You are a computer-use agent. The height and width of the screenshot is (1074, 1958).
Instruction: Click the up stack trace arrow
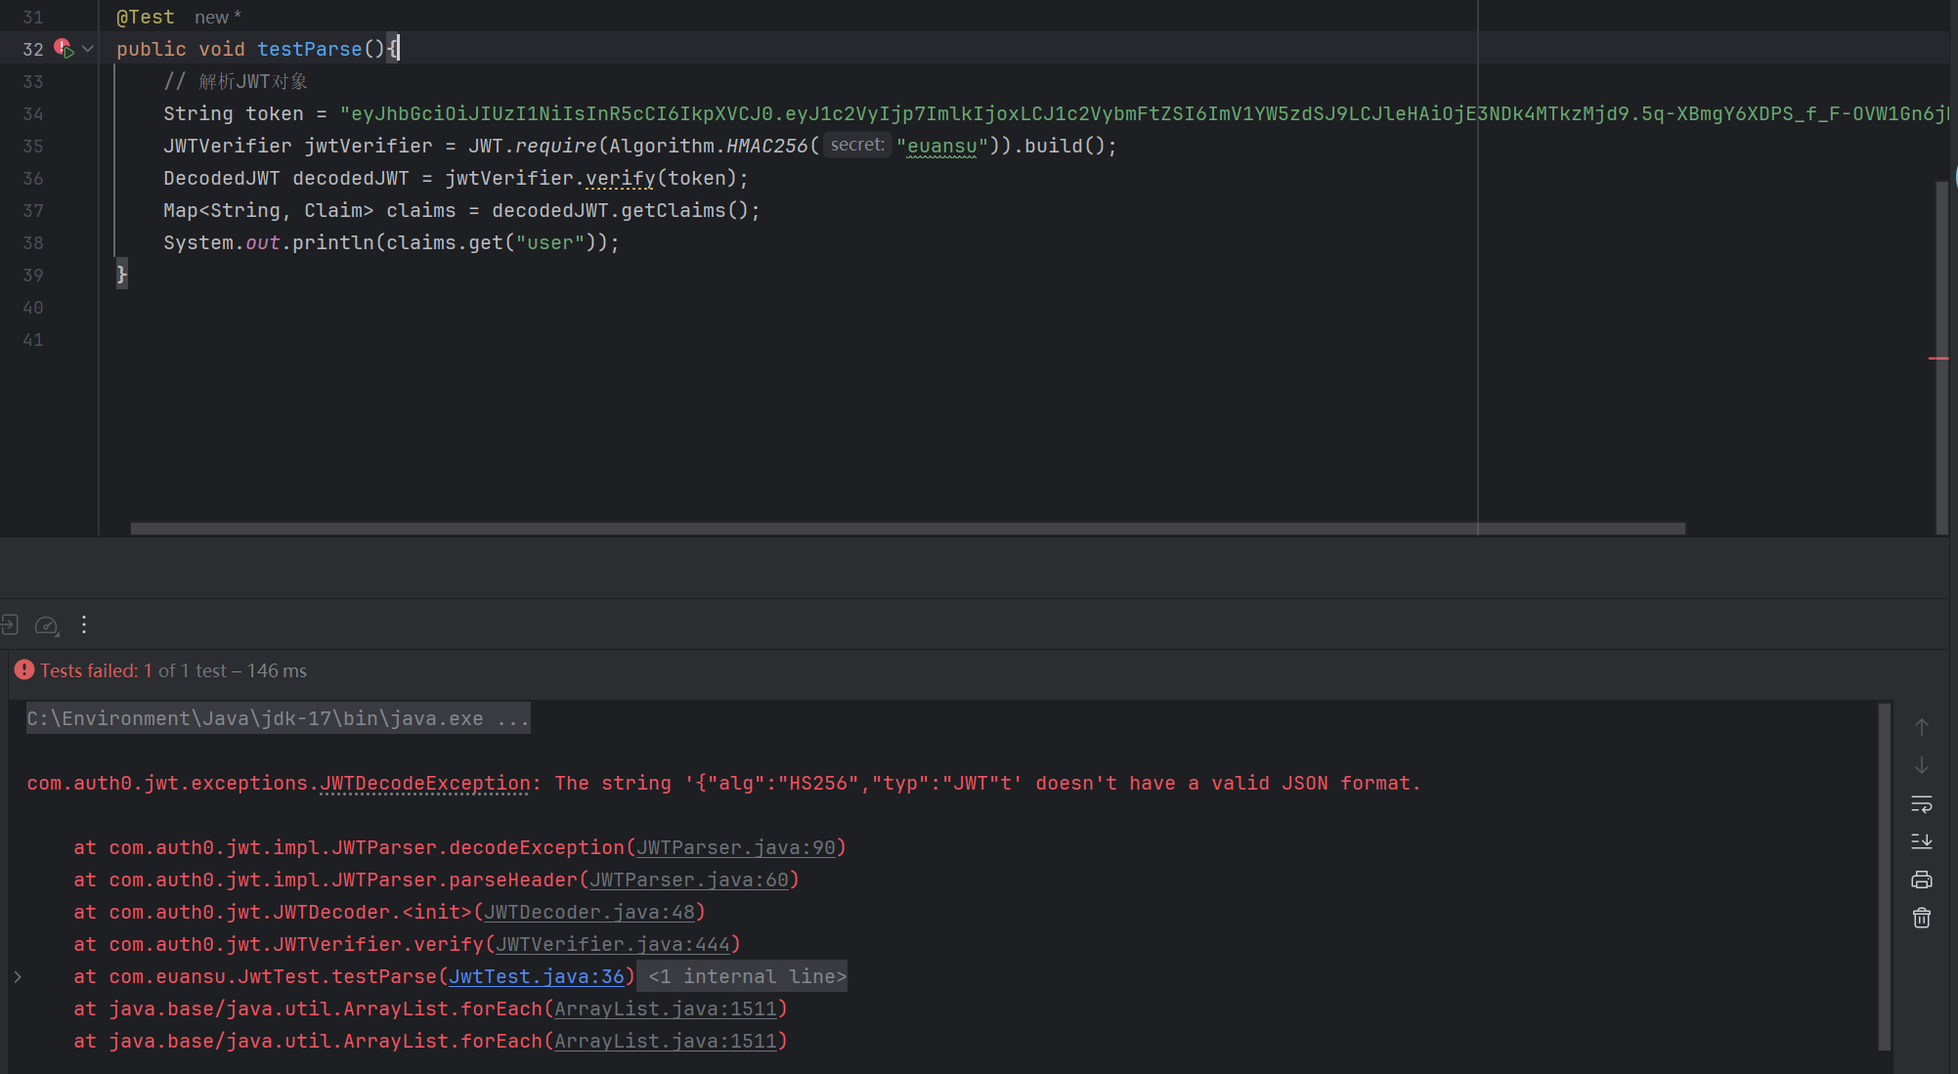1921,727
